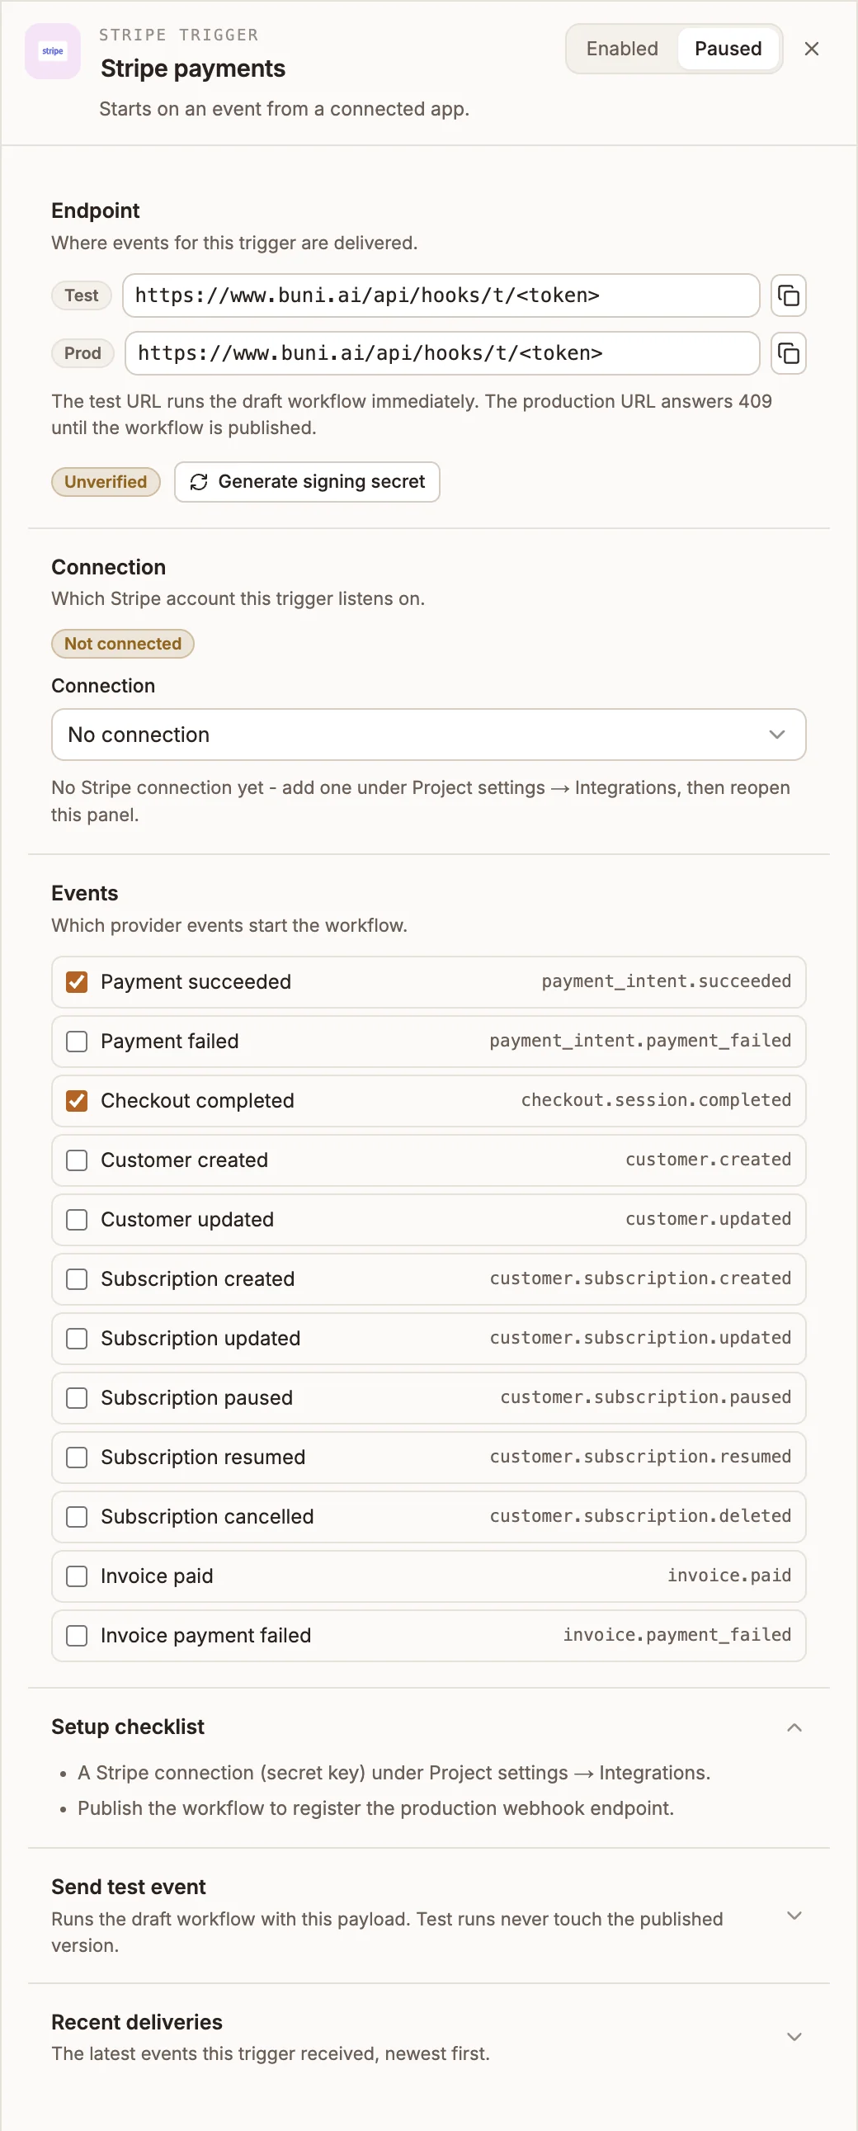Uncheck the Checkout completed event
The image size is (858, 2131).
point(77,1101)
